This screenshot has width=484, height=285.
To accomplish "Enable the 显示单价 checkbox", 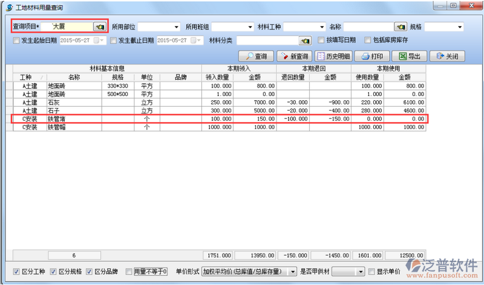I will (x=371, y=272).
